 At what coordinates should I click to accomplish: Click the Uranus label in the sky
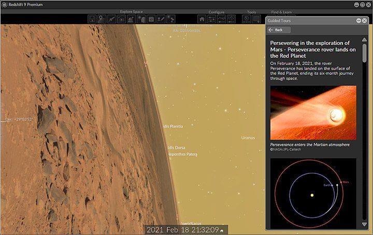[248, 138]
